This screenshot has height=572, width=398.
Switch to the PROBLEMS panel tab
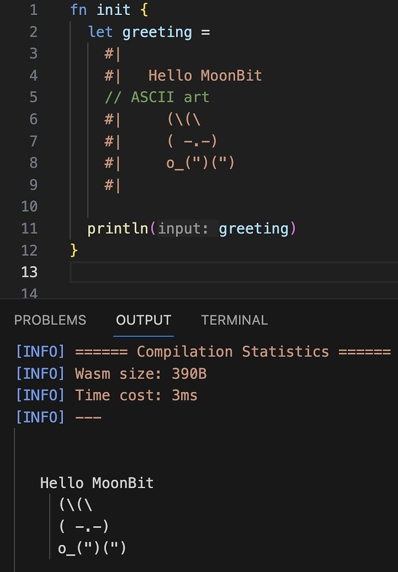pyautogui.click(x=50, y=320)
